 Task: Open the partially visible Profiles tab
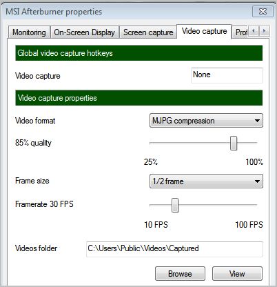pyautogui.click(x=240, y=32)
